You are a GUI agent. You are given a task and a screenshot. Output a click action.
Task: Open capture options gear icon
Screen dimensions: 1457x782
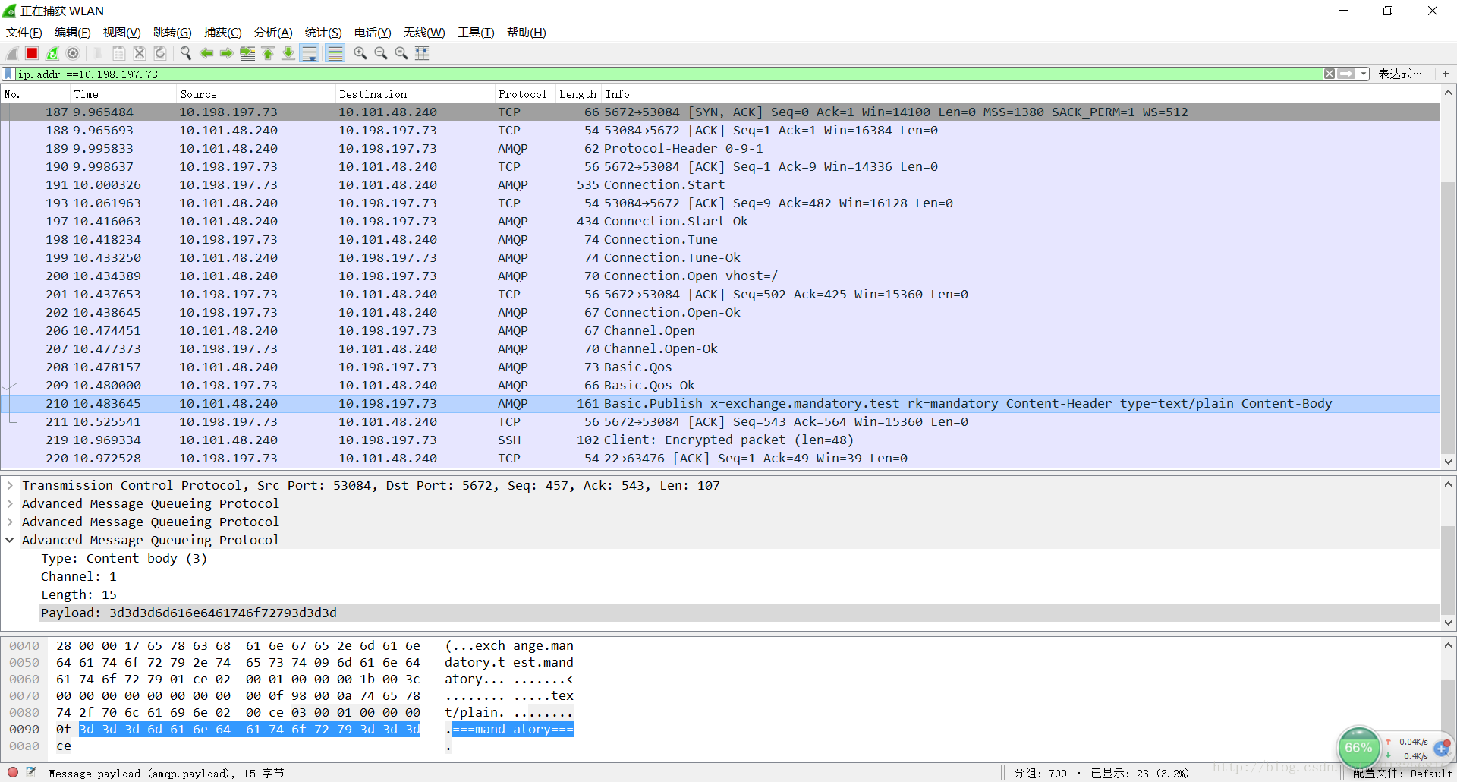(x=73, y=53)
